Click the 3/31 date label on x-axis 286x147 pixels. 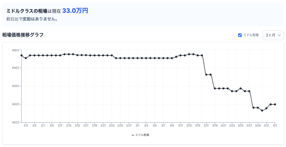pyautogui.click(x=266, y=126)
